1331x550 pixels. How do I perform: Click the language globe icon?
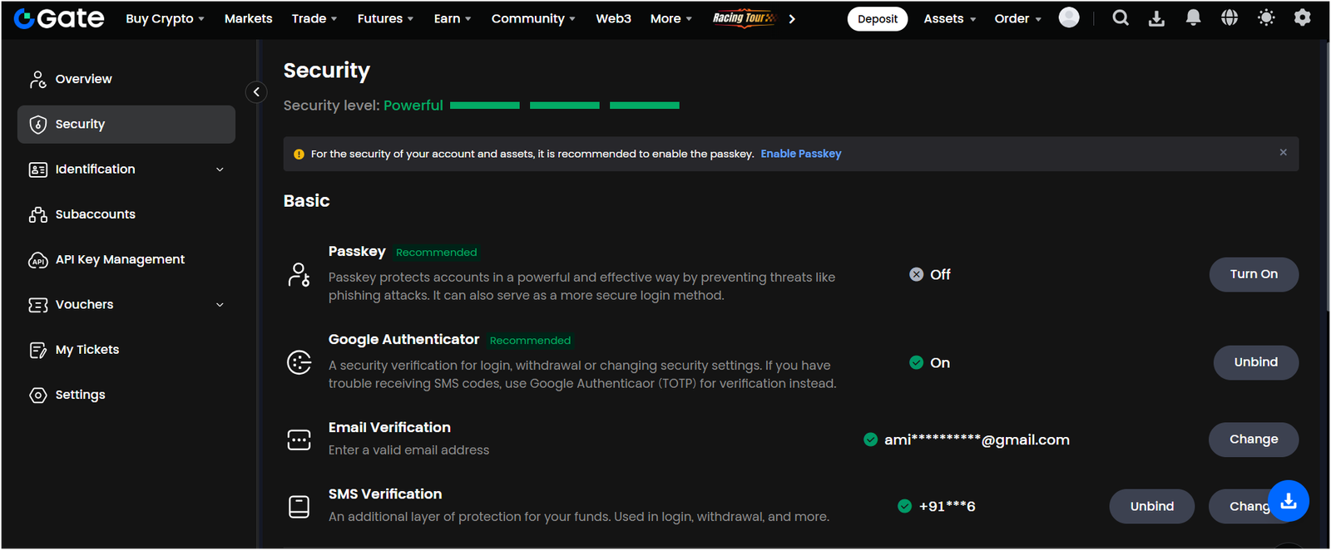click(x=1230, y=18)
